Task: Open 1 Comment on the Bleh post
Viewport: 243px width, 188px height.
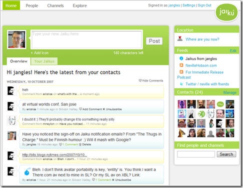Action: pyautogui.click(x=101, y=180)
